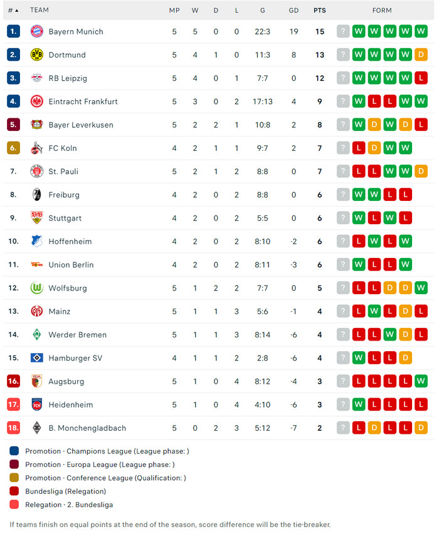Image resolution: width=439 pixels, height=534 pixels.
Task: Click the Augsburg rank 16 badge
Action: 14,381
